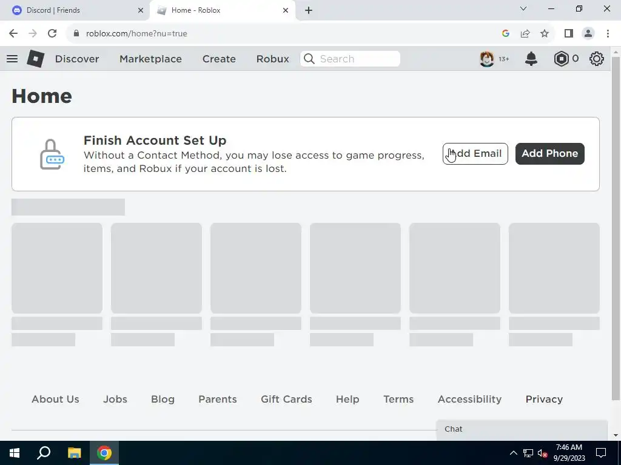This screenshot has height=465, width=621.
Task: Open Windows taskbar search
Action: click(44, 453)
